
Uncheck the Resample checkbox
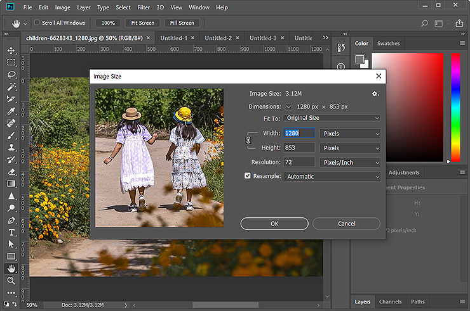(248, 176)
